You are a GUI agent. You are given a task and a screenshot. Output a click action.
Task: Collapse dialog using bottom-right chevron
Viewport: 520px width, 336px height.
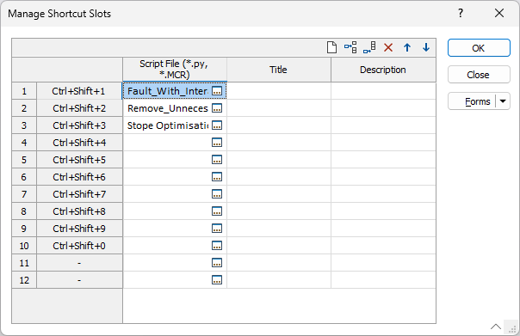[x=496, y=327]
